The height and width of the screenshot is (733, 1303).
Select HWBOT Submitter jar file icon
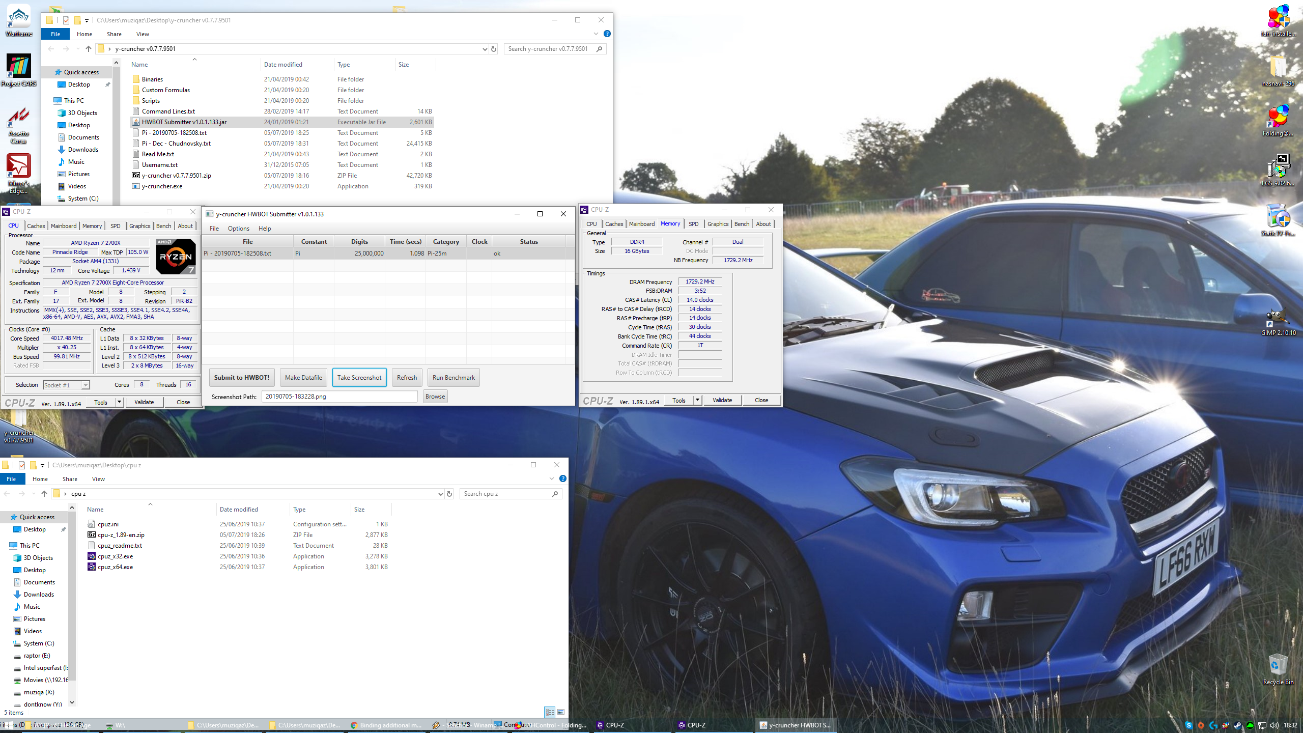136,122
